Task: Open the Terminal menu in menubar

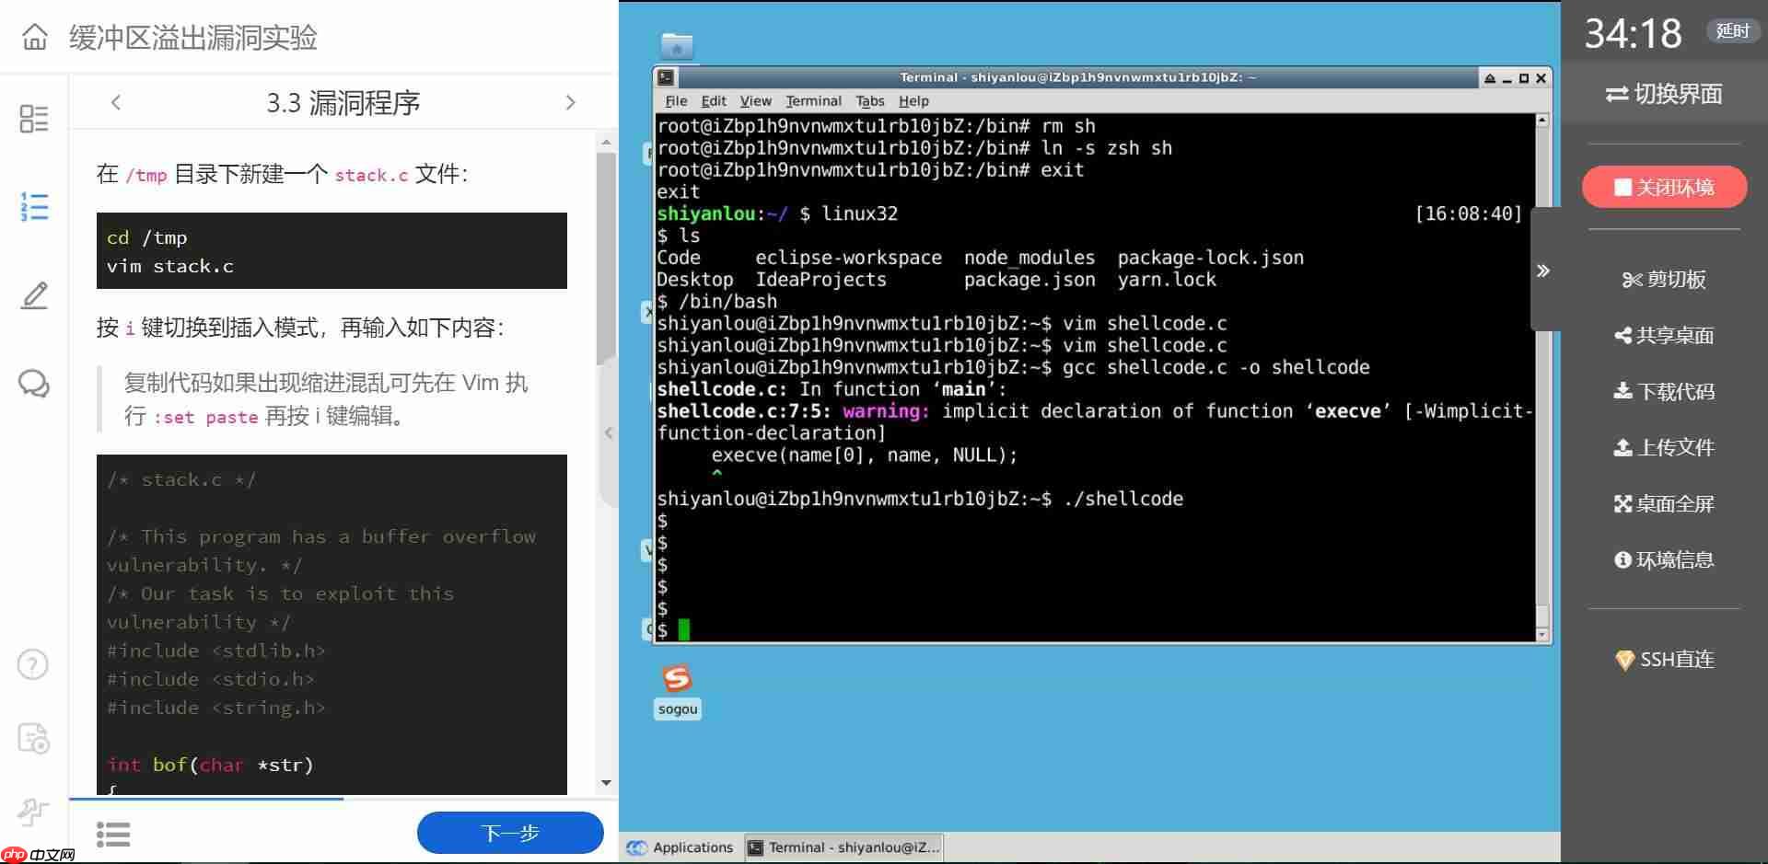Action: tap(813, 101)
